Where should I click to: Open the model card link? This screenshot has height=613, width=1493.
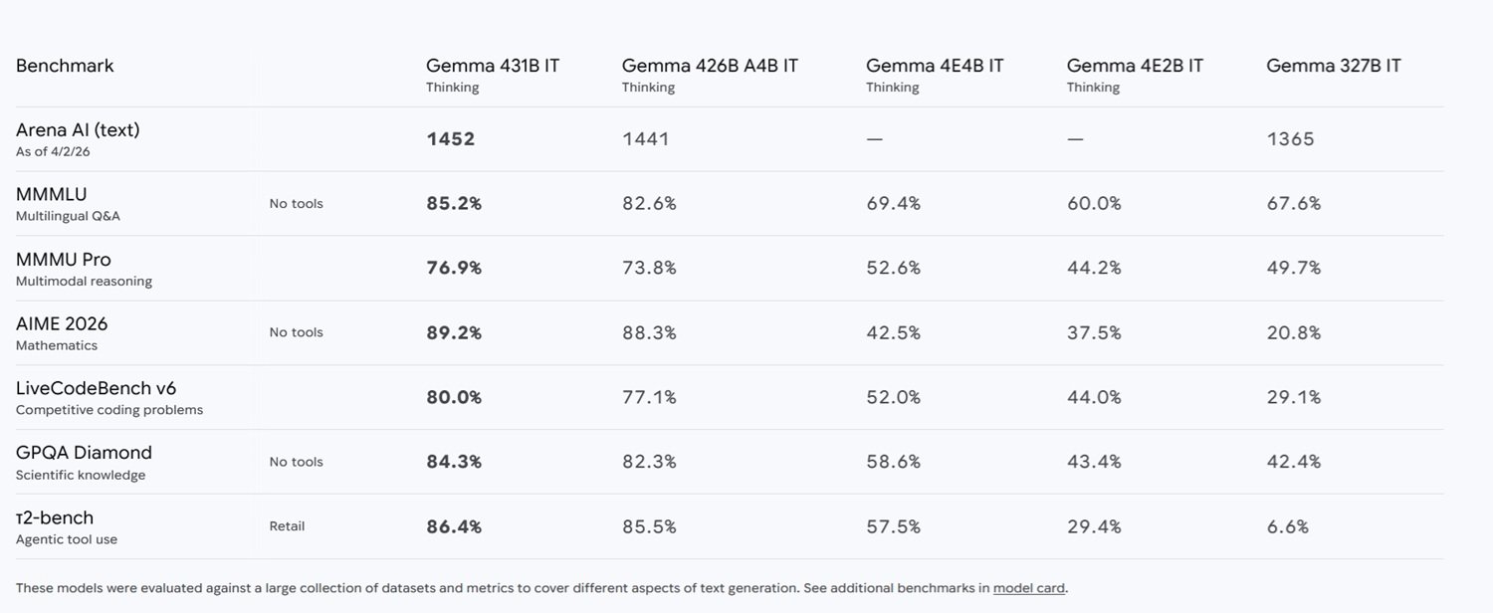1029,588
